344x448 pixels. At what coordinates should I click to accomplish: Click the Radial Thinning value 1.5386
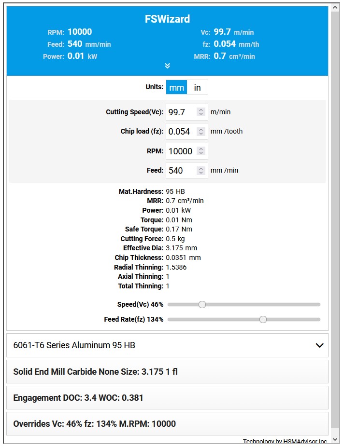click(x=176, y=267)
